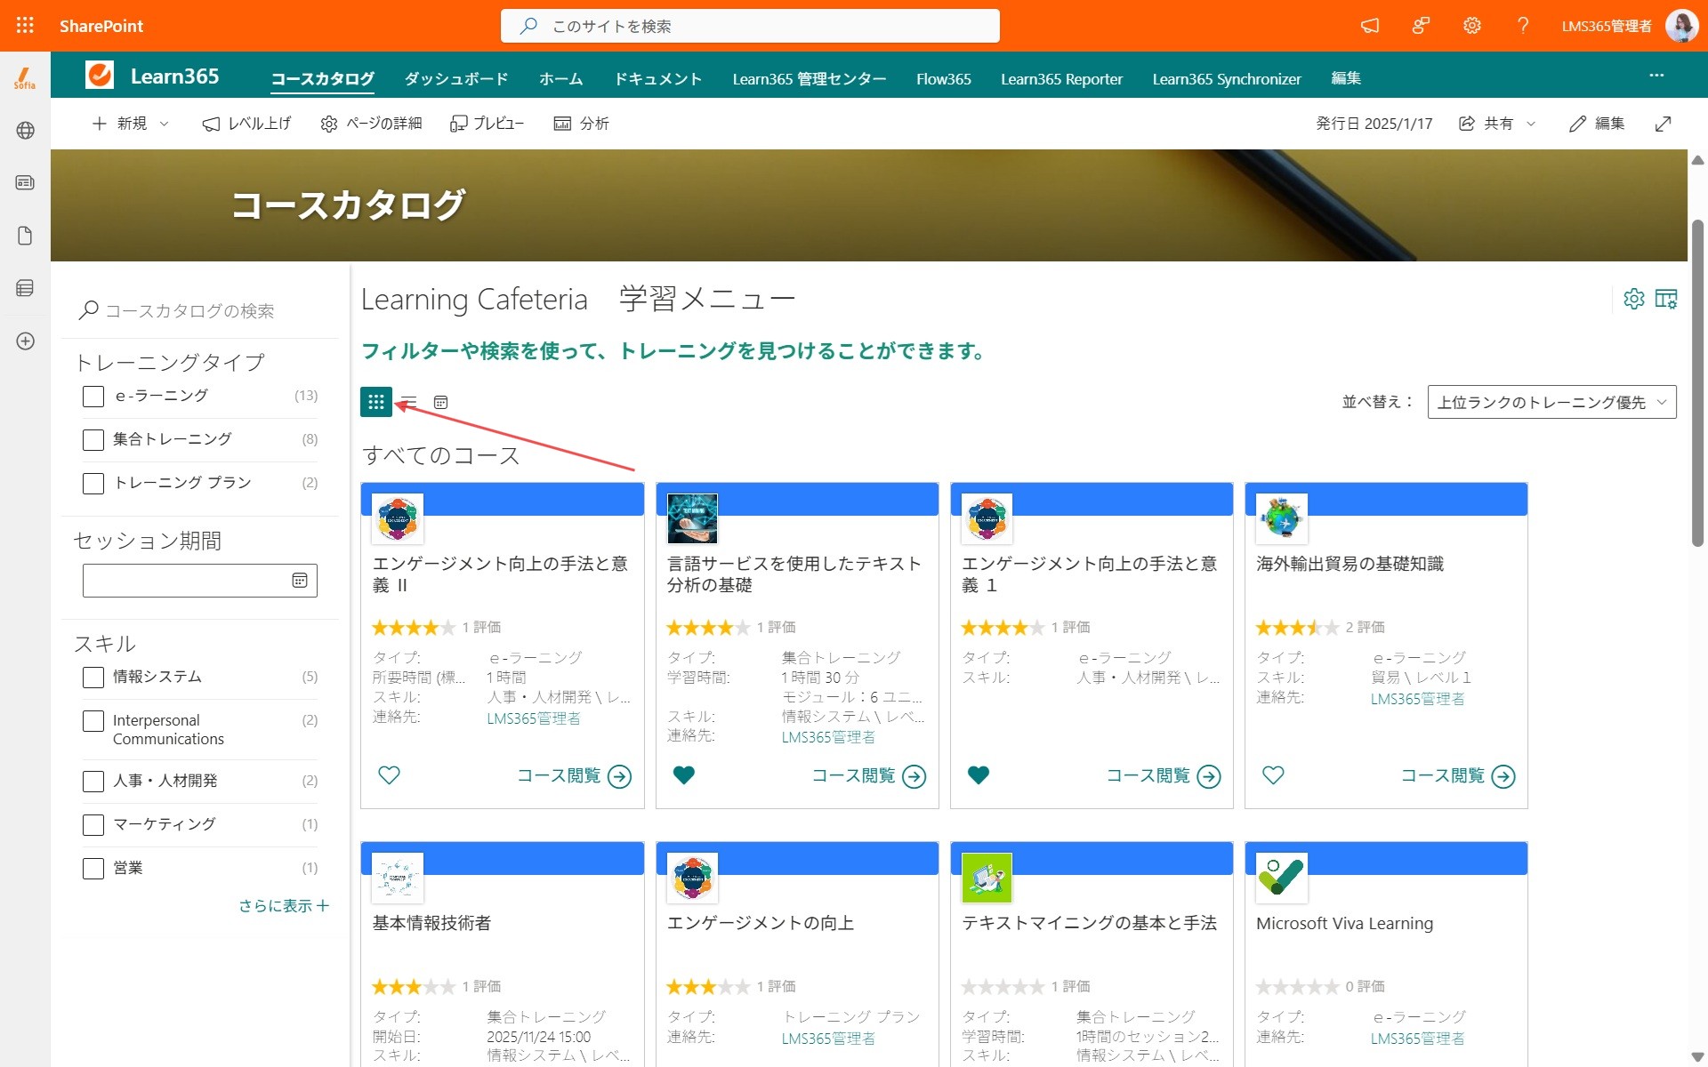The image size is (1708, 1067).
Task: Open the navigation overflow ellipsis menu
Action: (x=1656, y=76)
